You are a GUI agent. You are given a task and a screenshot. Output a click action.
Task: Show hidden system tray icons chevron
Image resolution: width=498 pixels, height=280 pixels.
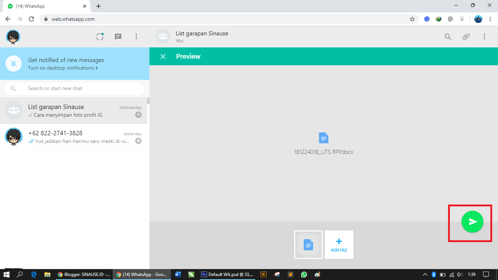(425, 275)
